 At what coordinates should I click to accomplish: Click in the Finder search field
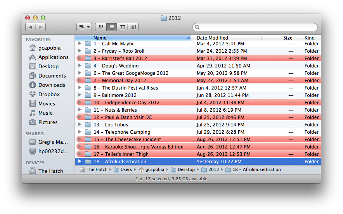[x=255, y=27]
